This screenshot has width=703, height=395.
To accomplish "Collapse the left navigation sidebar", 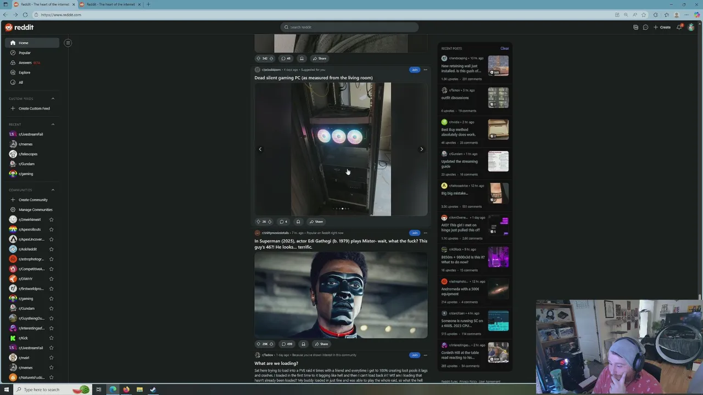I will [68, 43].
